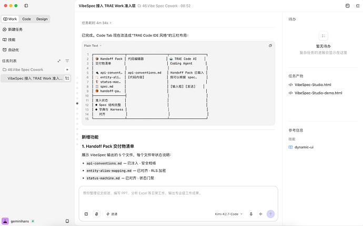The height and width of the screenshot is (226, 363).
Task: Click the sparkle enhance prompt icon
Action: 260,214
